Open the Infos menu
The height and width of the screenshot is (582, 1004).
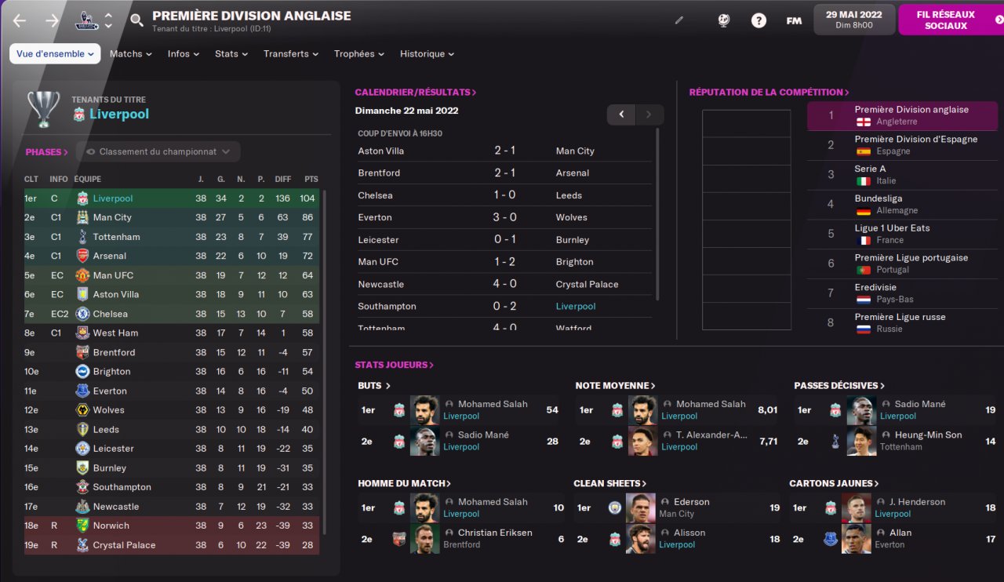click(184, 53)
